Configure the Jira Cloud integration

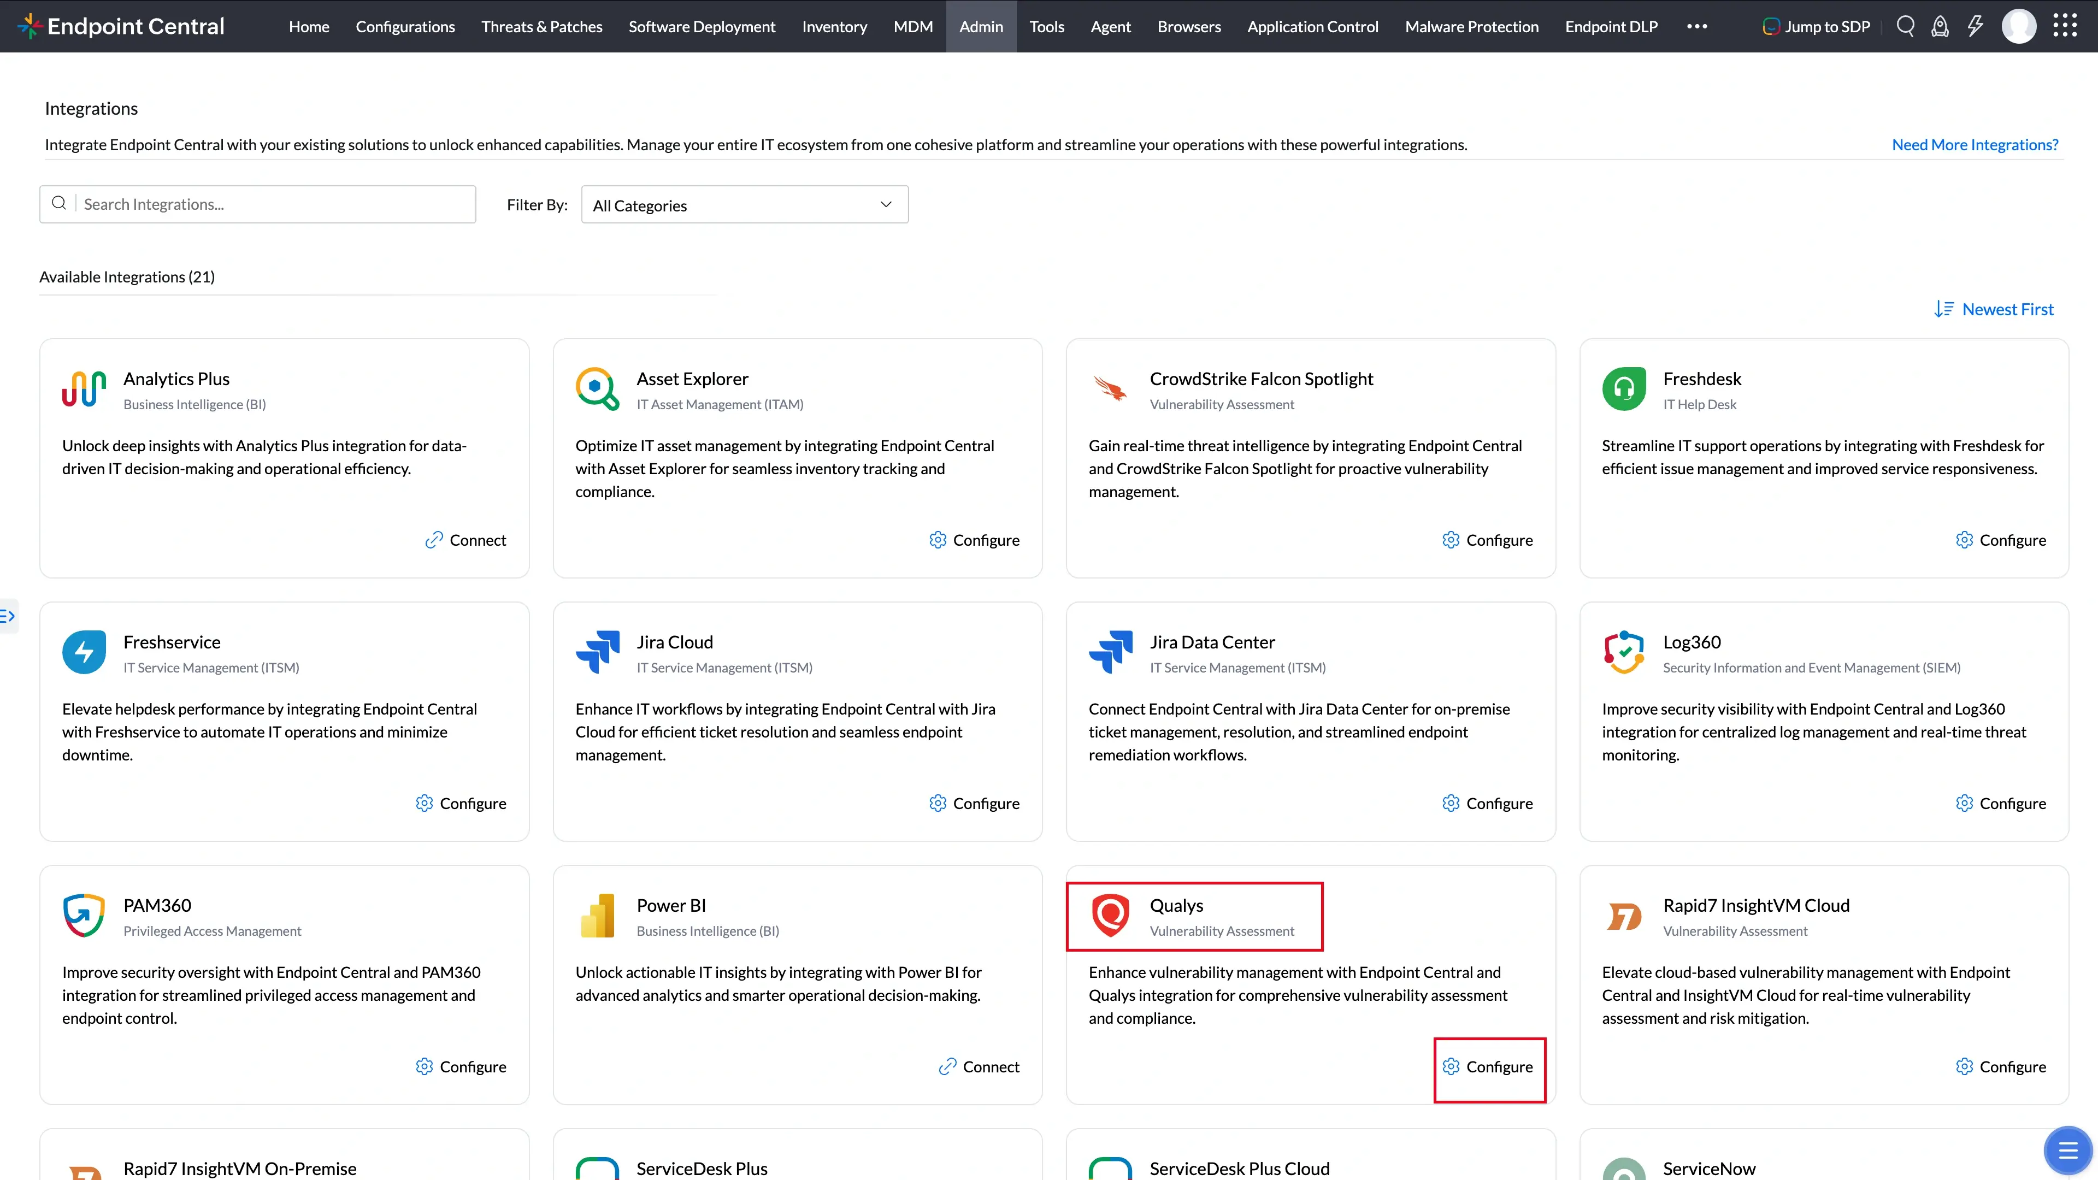click(974, 803)
